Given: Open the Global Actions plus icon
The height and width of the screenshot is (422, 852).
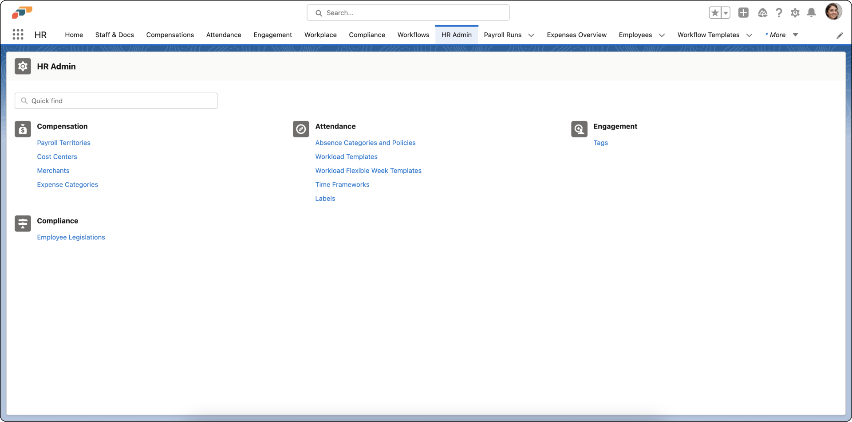Looking at the screenshot, I should tap(743, 13).
